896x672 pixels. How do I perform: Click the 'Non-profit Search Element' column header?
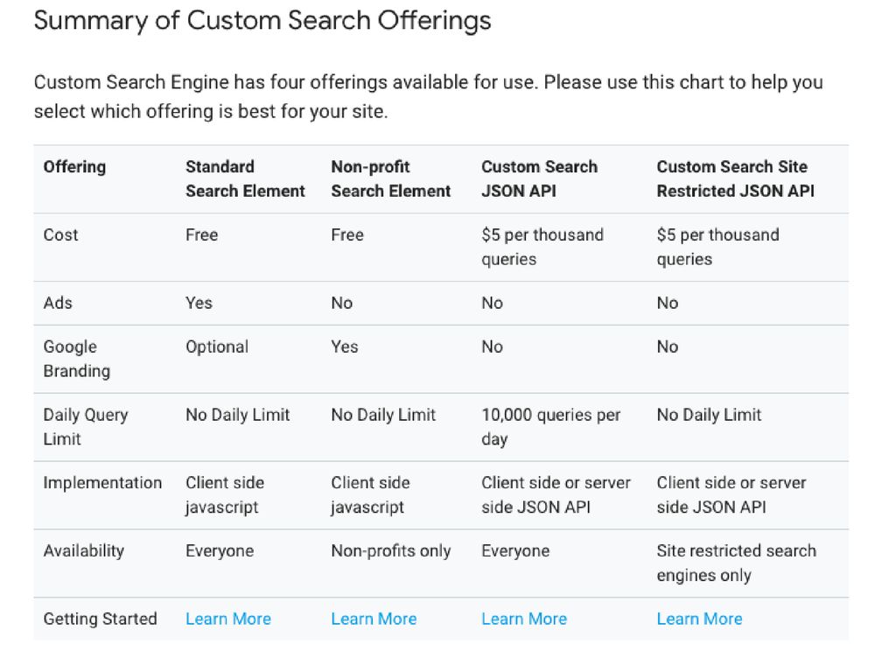[x=391, y=178]
